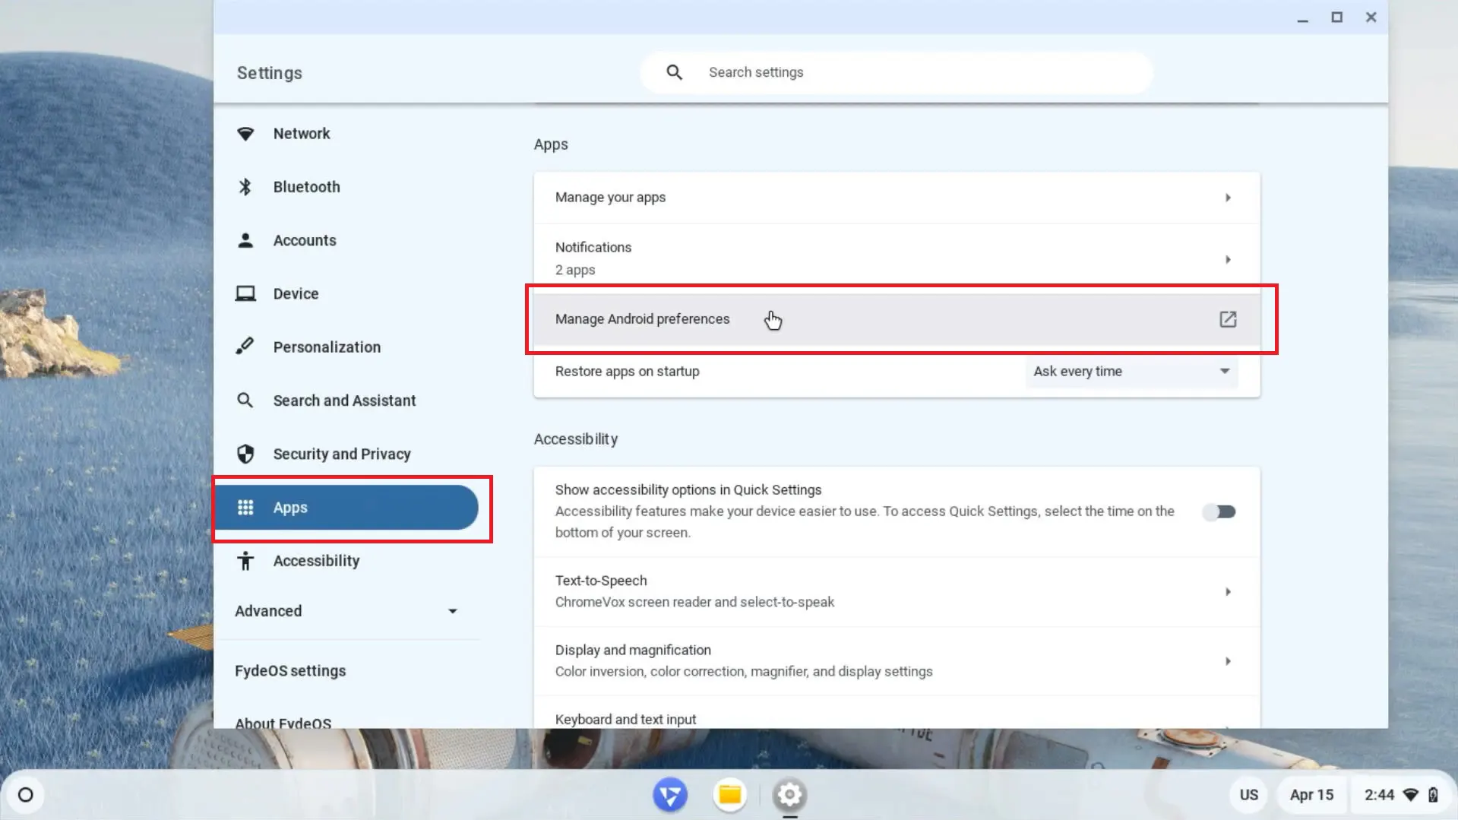The width and height of the screenshot is (1458, 820).
Task: Select FydeOS settings in the sidebar
Action: (290, 670)
